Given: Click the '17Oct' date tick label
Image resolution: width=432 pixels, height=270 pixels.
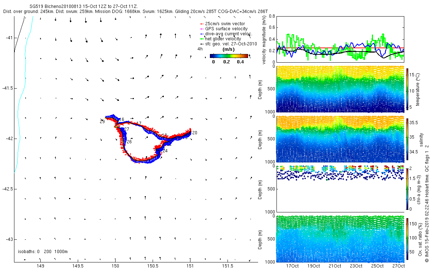Looking at the screenshot, I should click(292, 266).
